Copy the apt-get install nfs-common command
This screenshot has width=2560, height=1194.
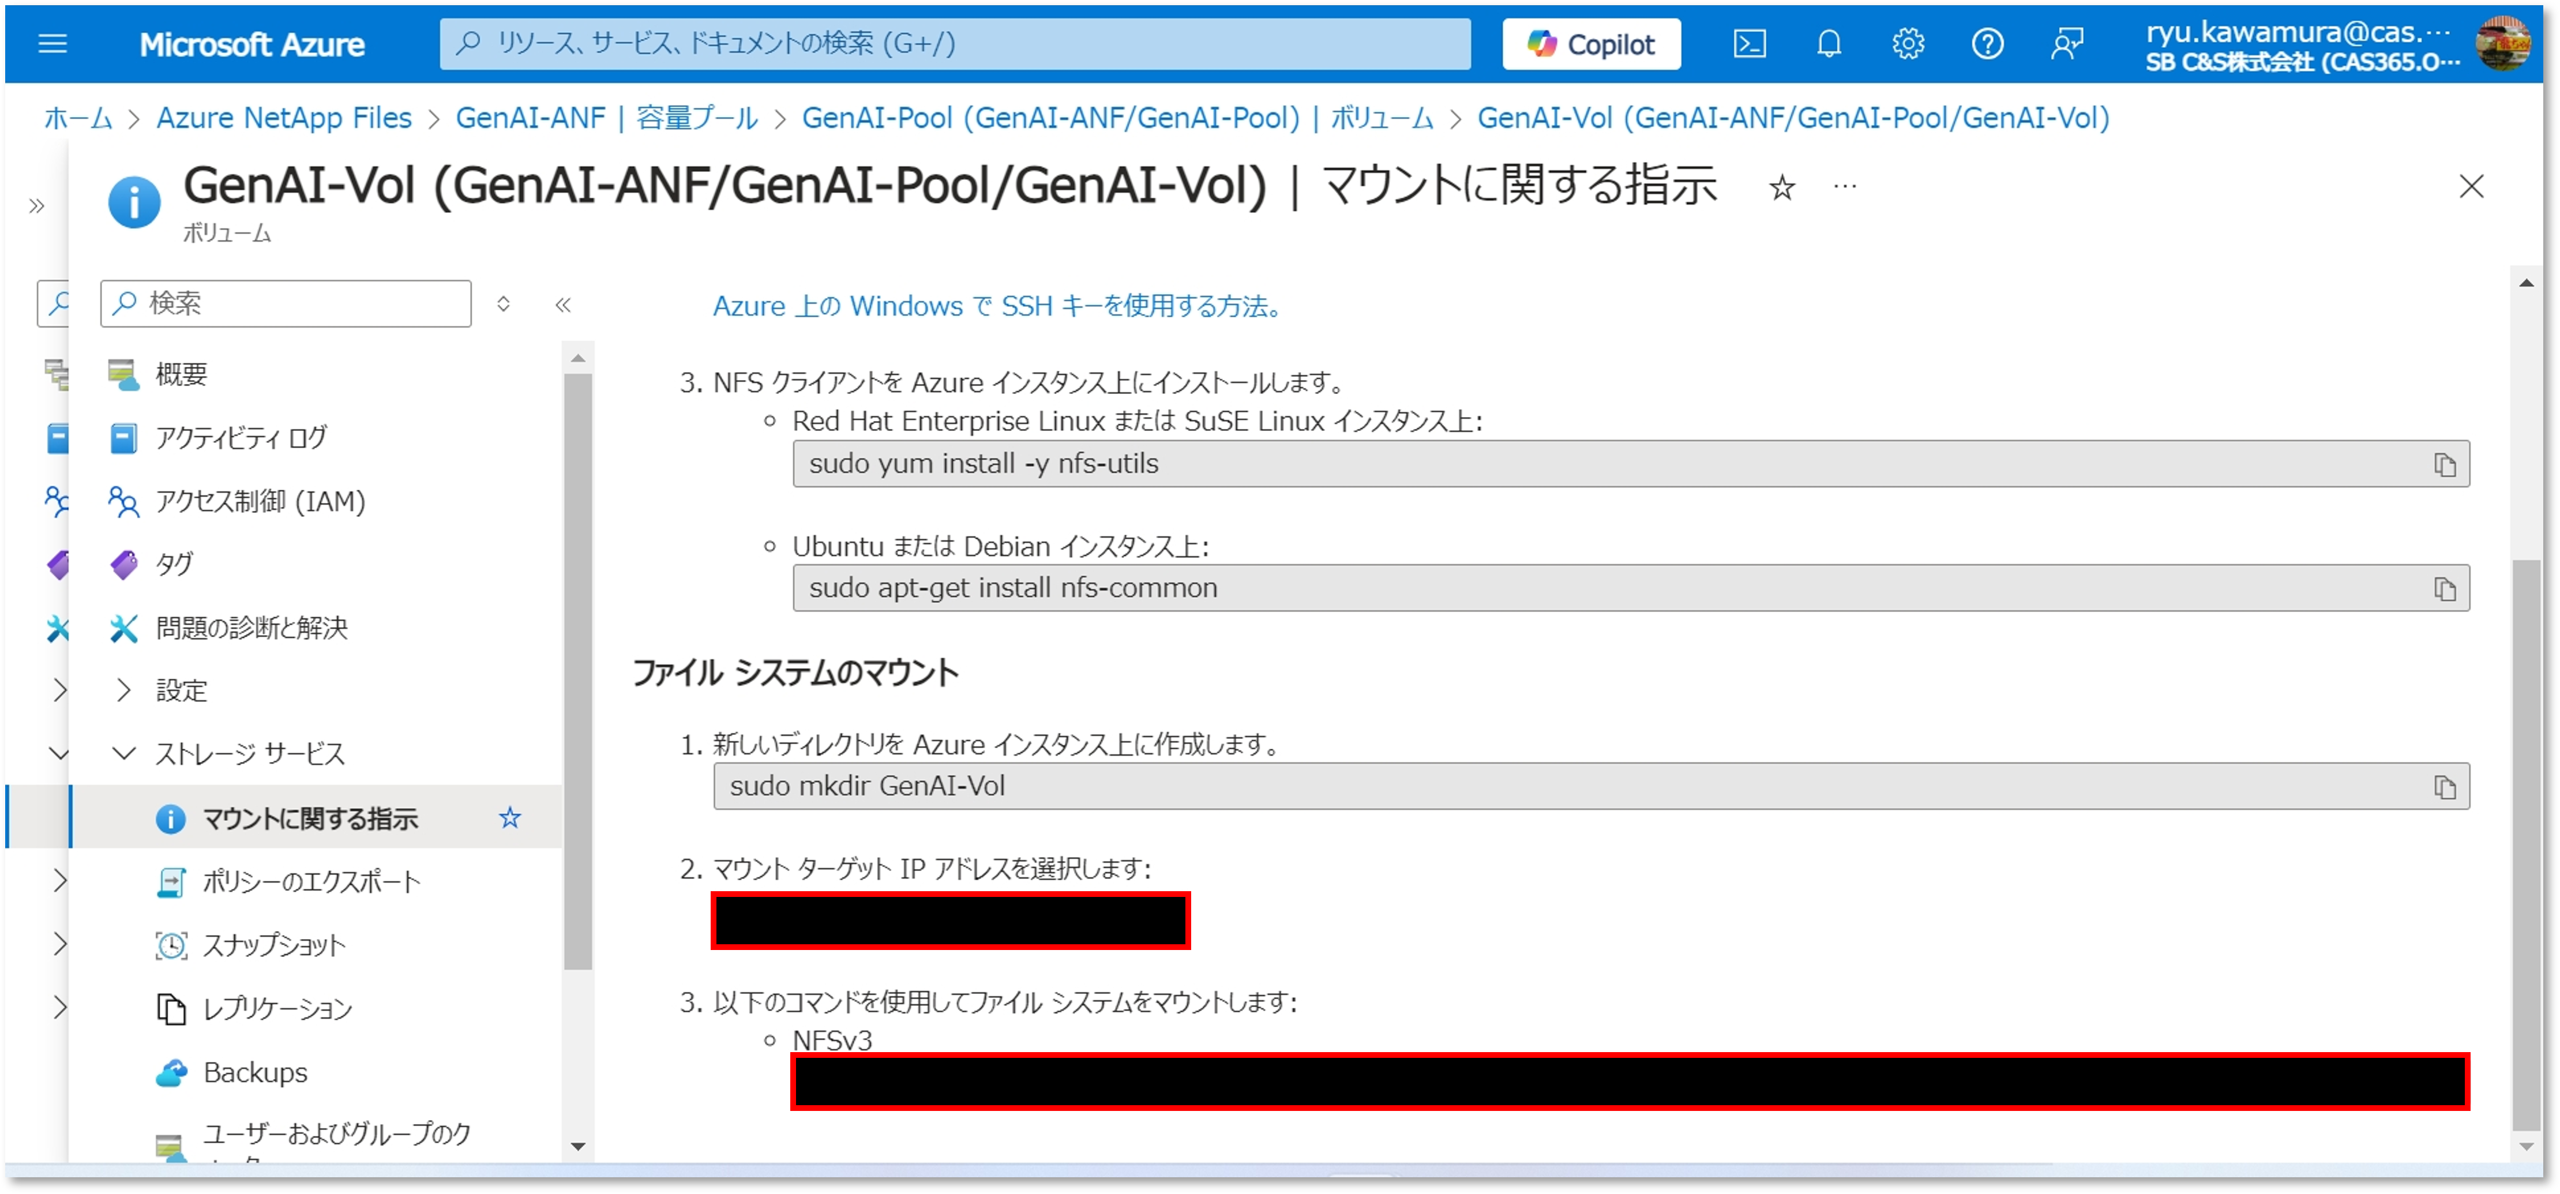point(2445,588)
